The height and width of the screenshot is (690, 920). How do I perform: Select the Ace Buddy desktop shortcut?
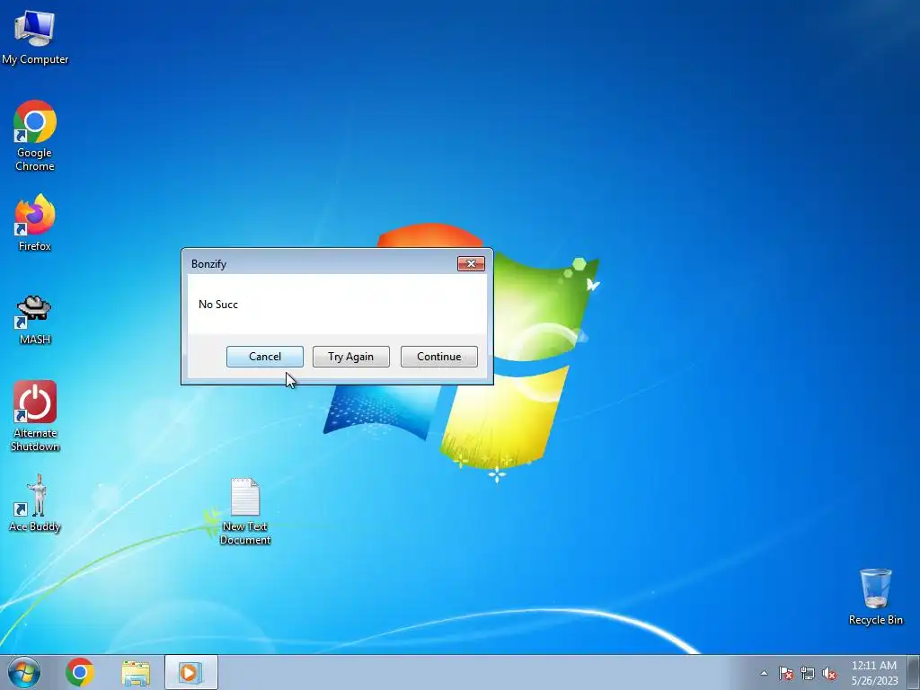tap(35, 503)
